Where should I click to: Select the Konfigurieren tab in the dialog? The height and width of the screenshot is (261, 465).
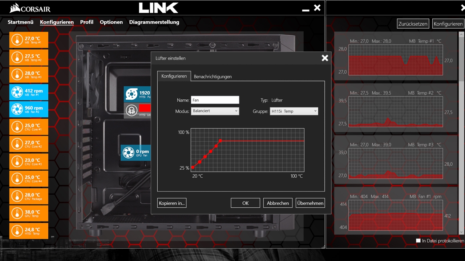pyautogui.click(x=174, y=76)
